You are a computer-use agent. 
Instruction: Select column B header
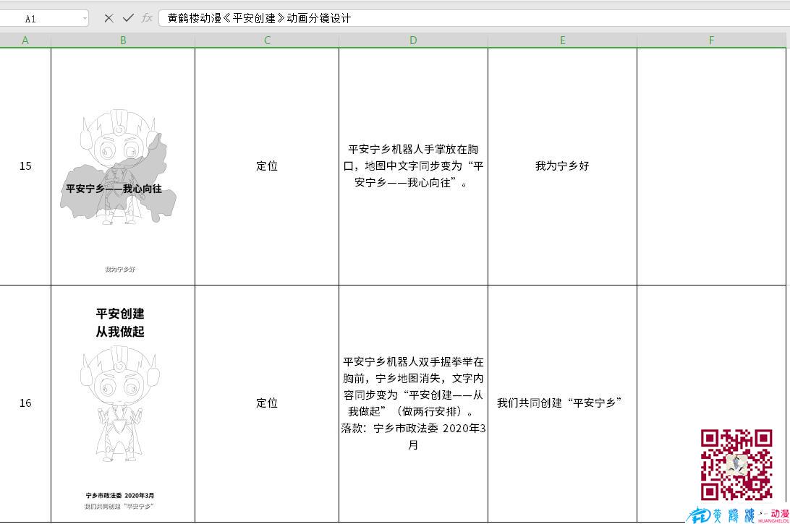(123, 40)
